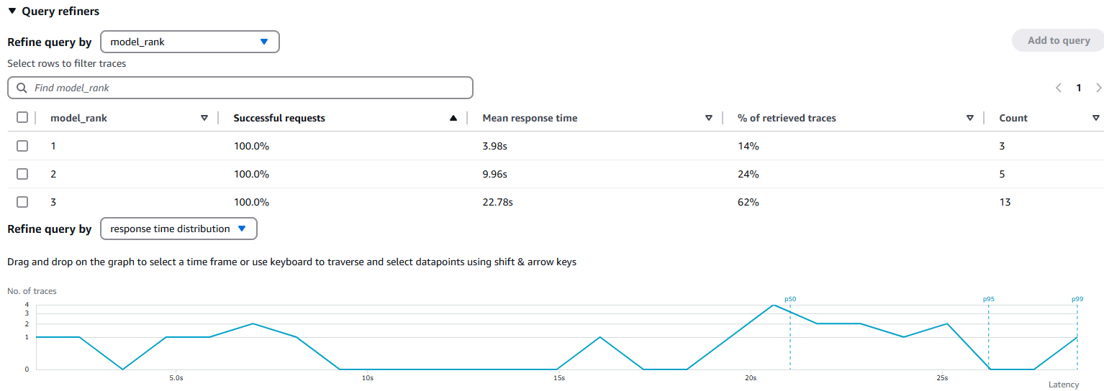Check the model_rank 1 row checkbox
Image resolution: width=1104 pixels, height=391 pixels.
pyautogui.click(x=22, y=145)
